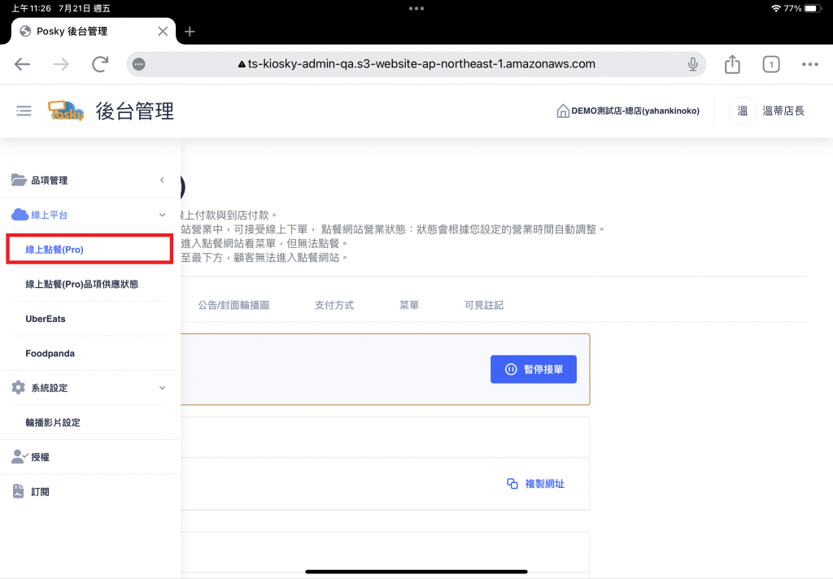Click the 溫 user avatar
This screenshot has height=579, width=833.
(x=742, y=111)
